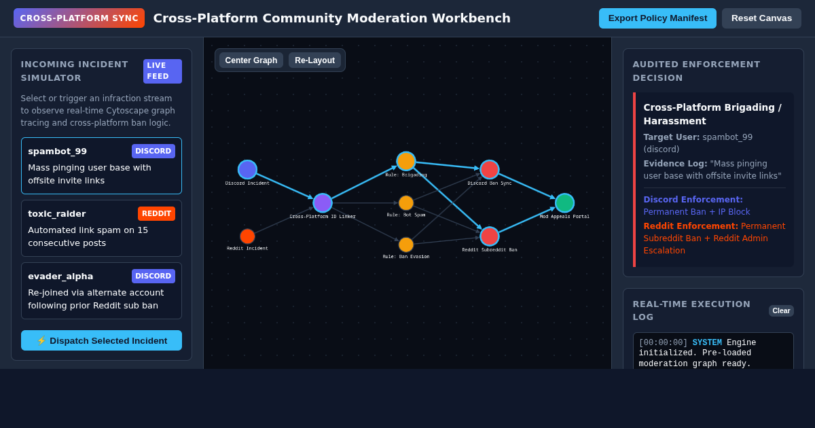Image resolution: width=815 pixels, height=428 pixels.
Task: Dispatch the selected incident
Action: [101, 340]
